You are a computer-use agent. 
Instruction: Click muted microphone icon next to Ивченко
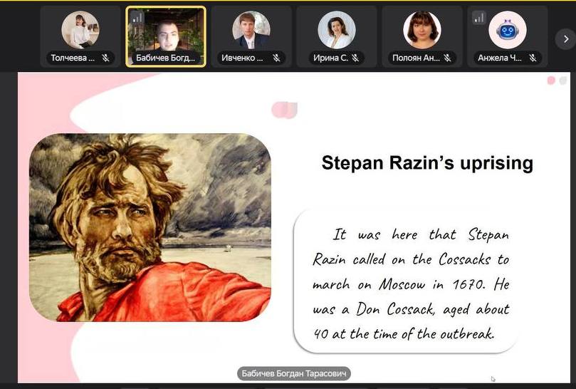[x=276, y=58]
